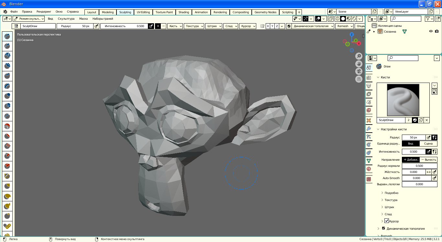Click subtract (minus) direction button in header
The height and width of the screenshot is (242, 442).
(164, 26)
